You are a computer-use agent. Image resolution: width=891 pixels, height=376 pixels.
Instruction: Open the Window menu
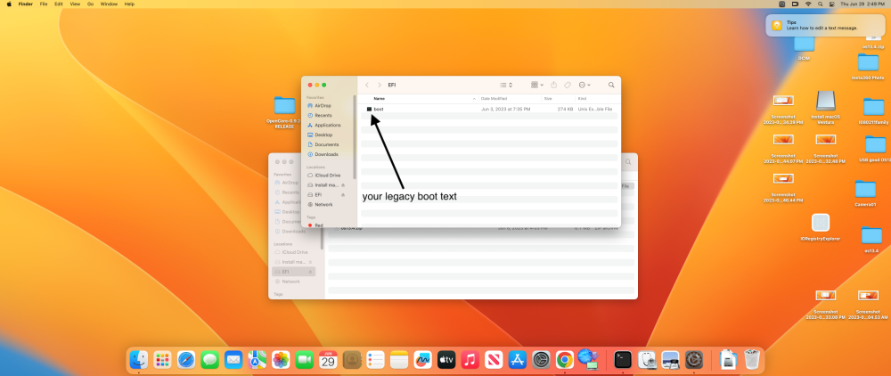[109, 4]
